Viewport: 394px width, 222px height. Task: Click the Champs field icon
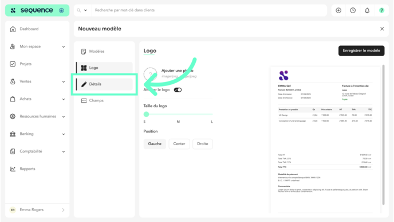(84, 101)
